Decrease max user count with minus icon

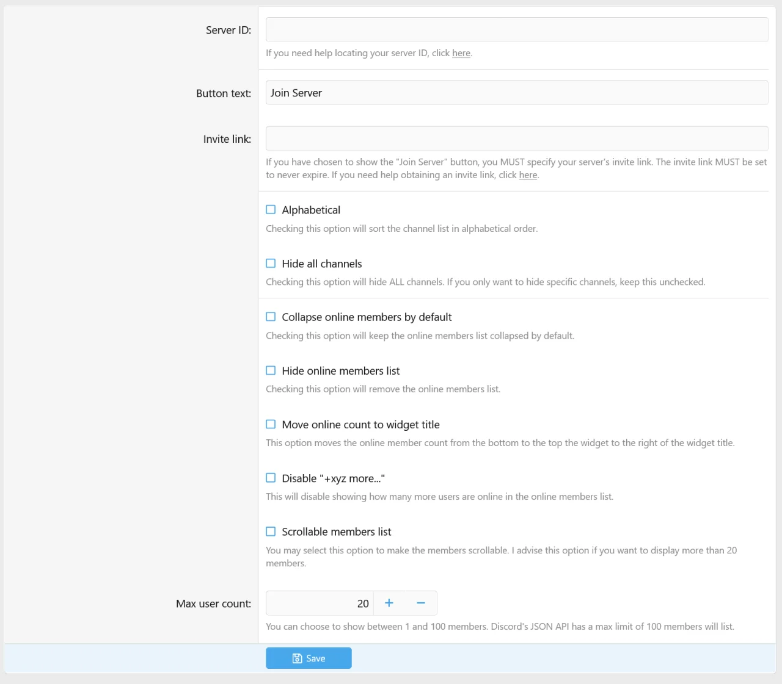point(421,603)
